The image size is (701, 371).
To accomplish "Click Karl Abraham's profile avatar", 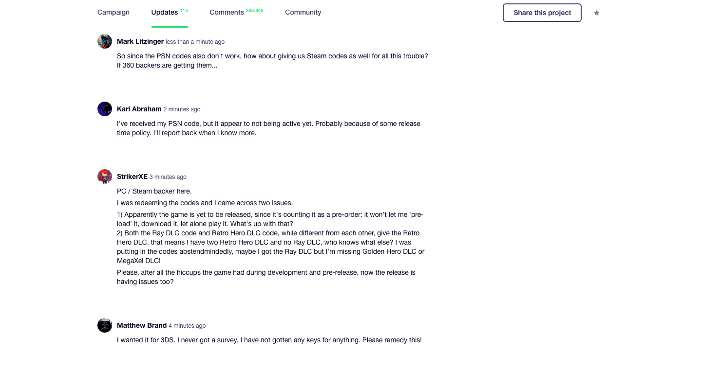I will coord(105,109).
